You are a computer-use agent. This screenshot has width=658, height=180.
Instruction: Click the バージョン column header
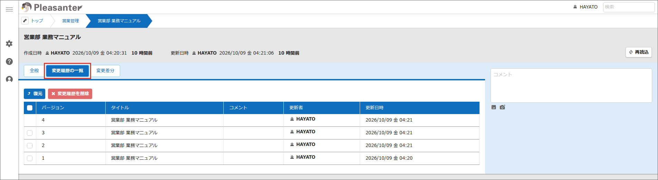pos(71,108)
